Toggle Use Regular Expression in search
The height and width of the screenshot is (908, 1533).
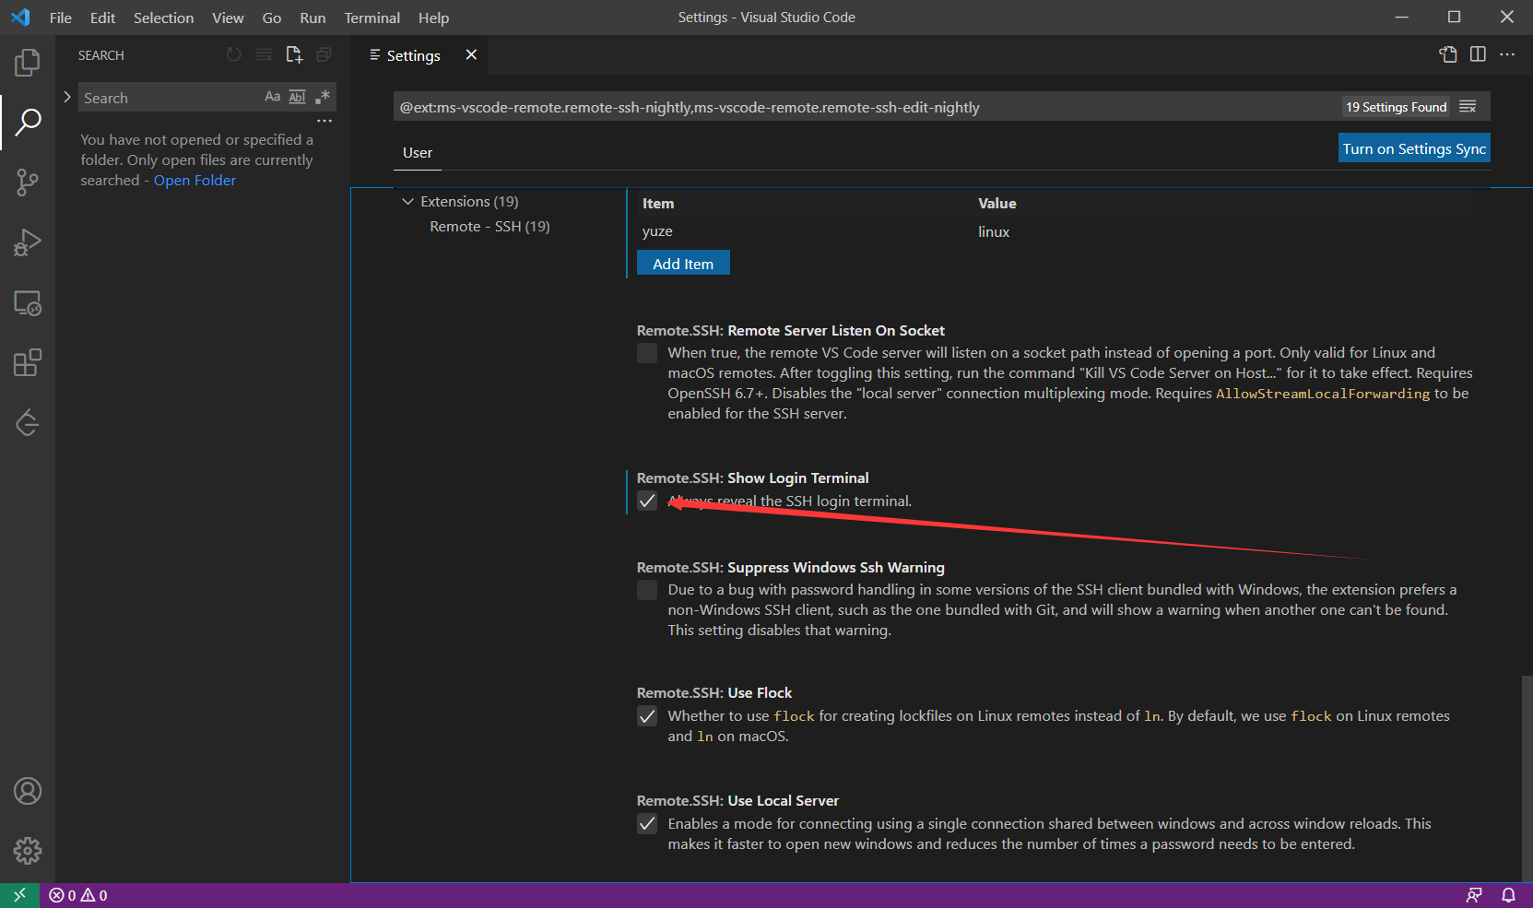[x=323, y=97]
